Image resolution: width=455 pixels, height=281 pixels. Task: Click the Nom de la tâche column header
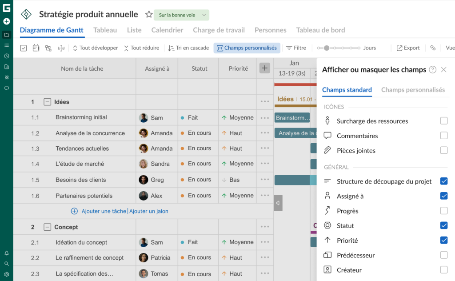click(82, 68)
